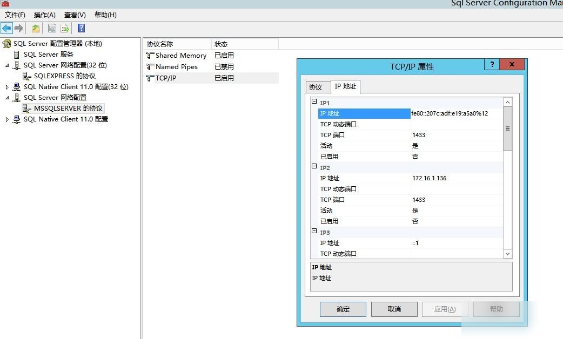The width and height of the screenshot is (563, 339).
Task: Click the TCP/IP protocol icon
Action: (150, 78)
